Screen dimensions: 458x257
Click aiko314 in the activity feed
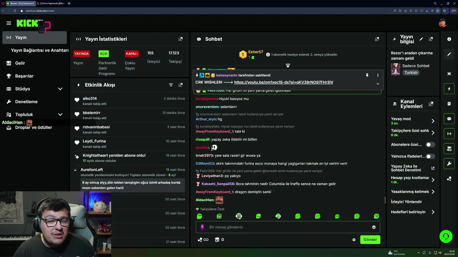tap(90, 99)
